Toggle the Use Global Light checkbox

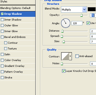[x=88, y=23]
